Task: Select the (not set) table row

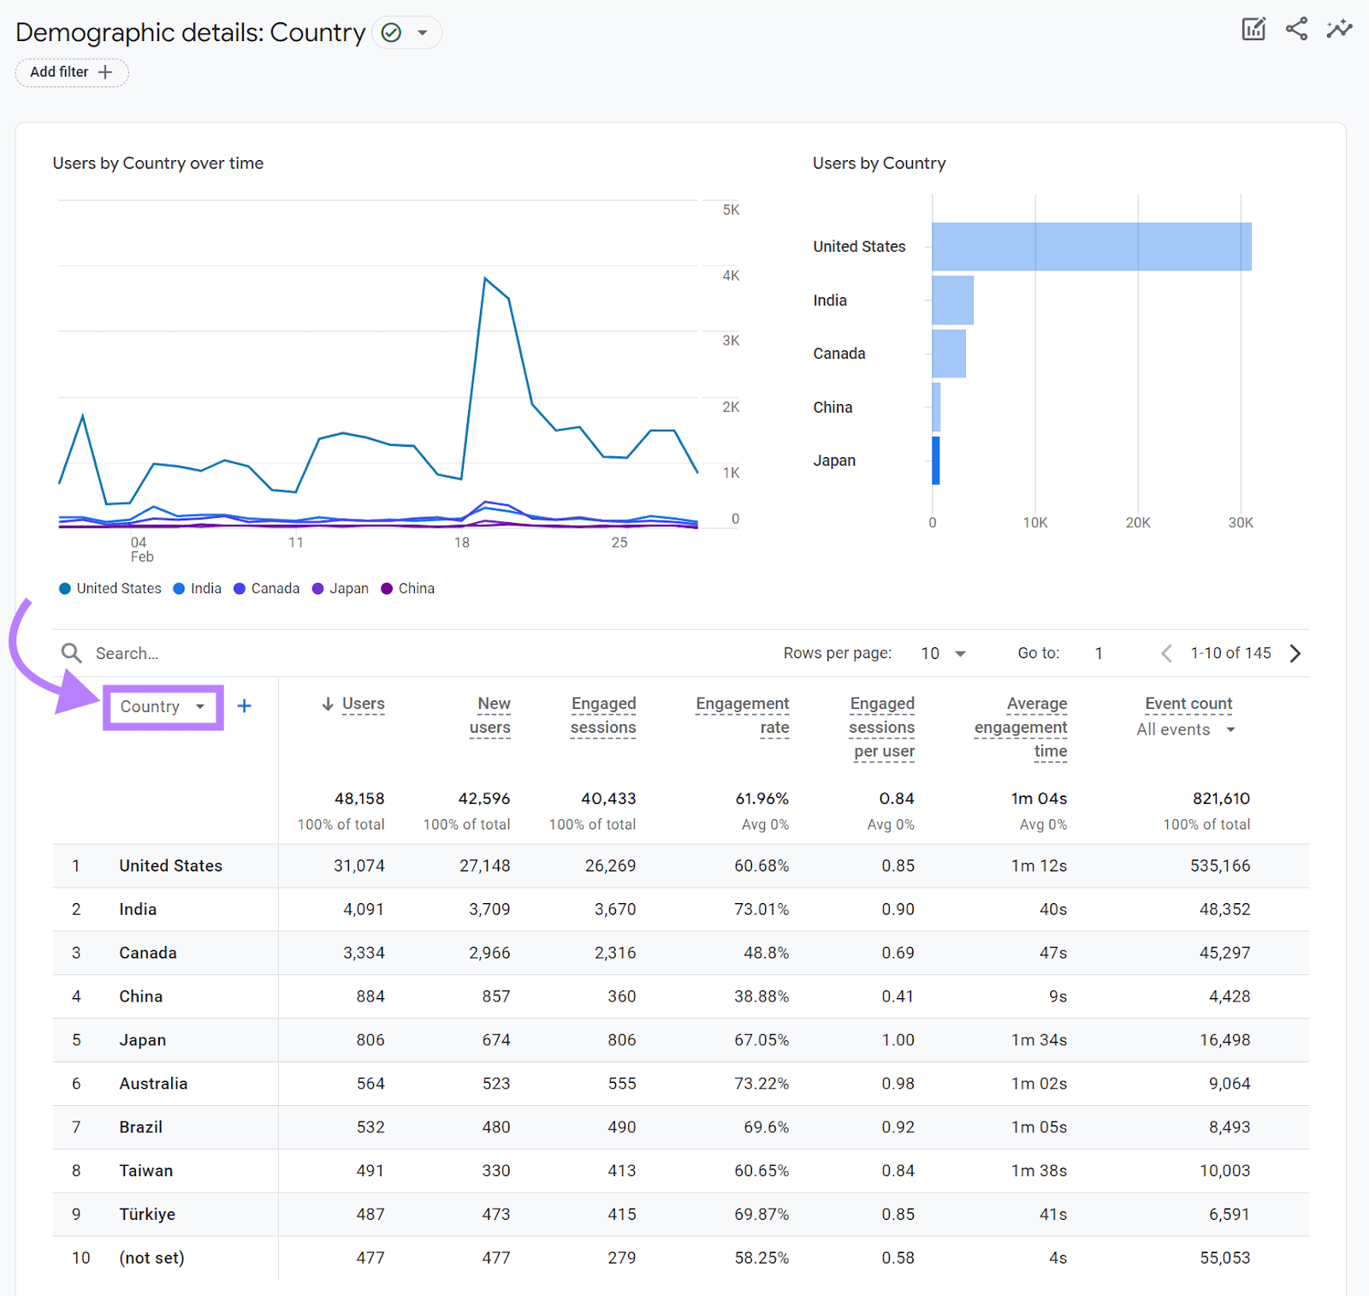Action: pyautogui.click(x=681, y=1258)
